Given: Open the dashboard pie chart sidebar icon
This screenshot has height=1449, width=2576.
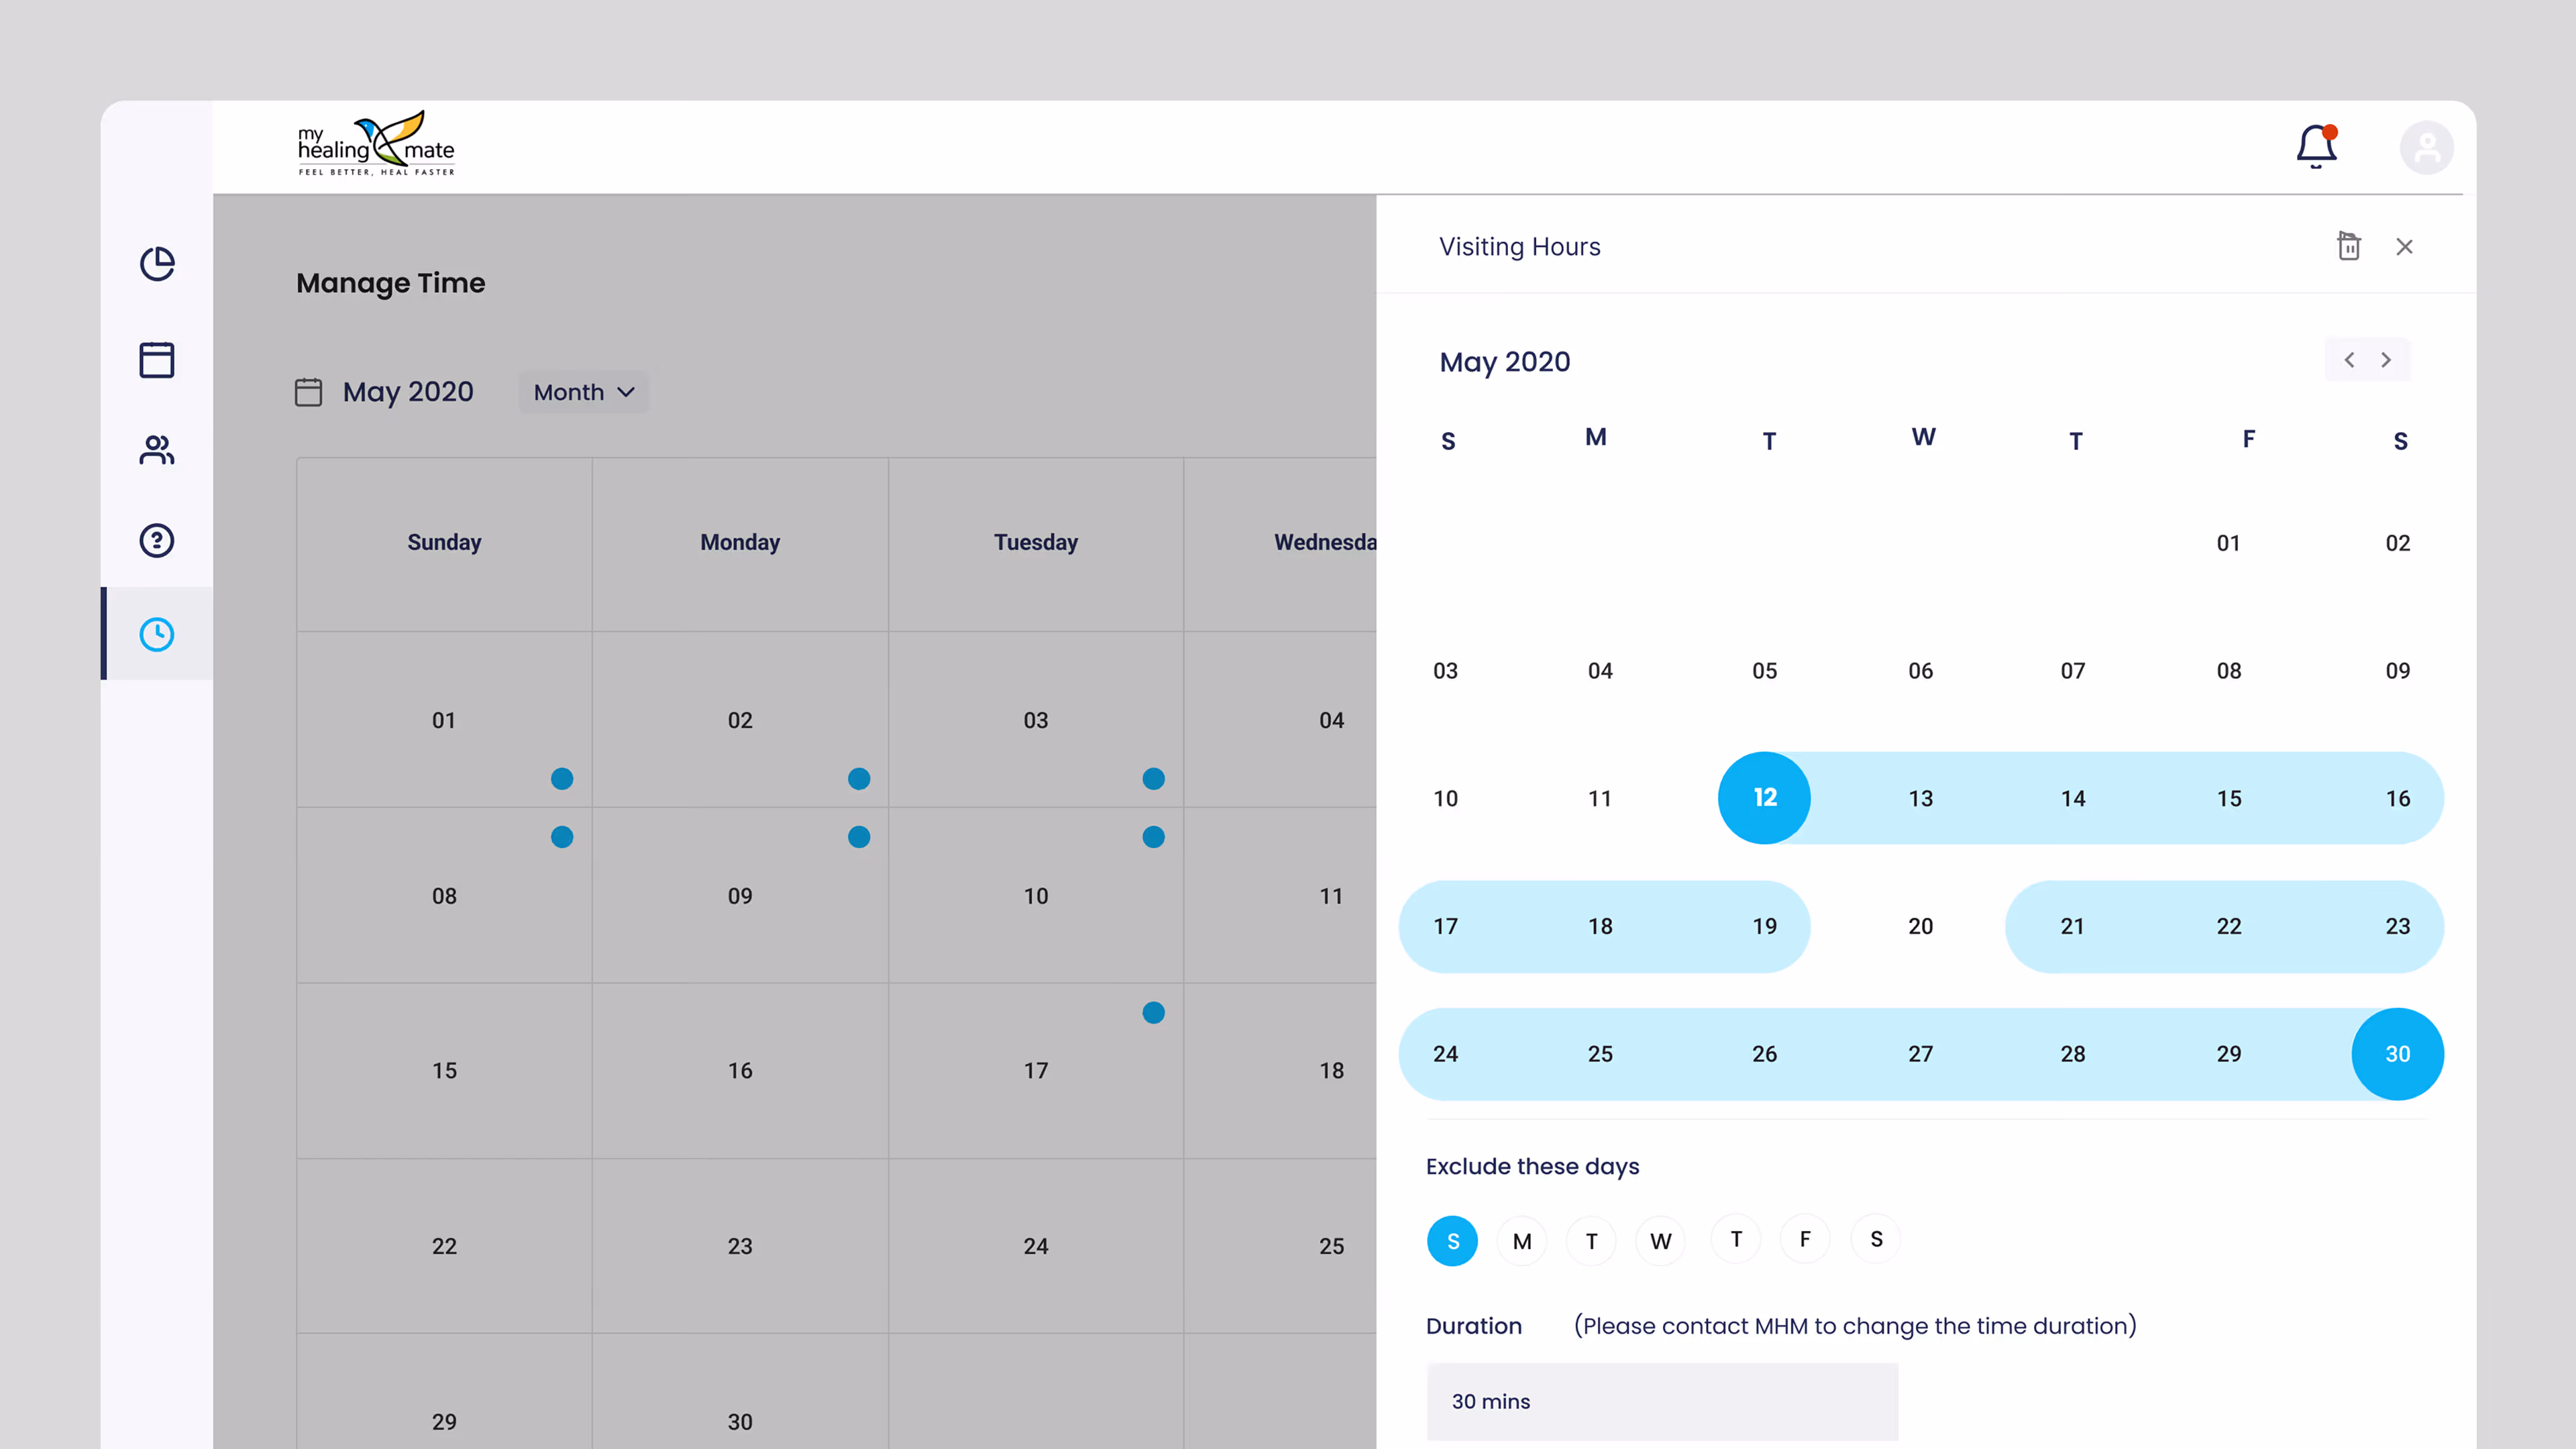Looking at the screenshot, I should [157, 264].
